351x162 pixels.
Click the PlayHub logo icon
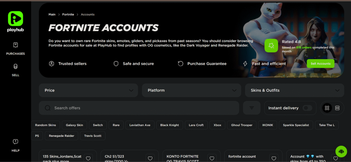point(15,19)
